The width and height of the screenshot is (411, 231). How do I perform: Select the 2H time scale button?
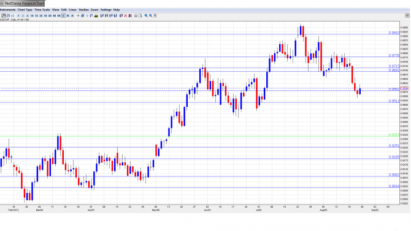pos(50,16)
